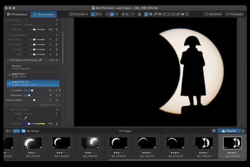Viewport: 250px width, 167px height.
Task: Click the 87 % zoom field
Action: pyautogui.click(x=126, y=14)
